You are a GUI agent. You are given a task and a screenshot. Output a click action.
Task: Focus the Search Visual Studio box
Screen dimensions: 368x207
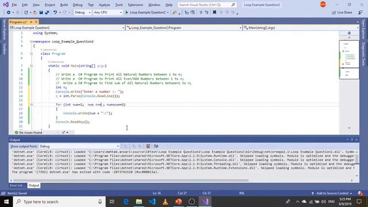pyautogui.click(x=207, y=5)
